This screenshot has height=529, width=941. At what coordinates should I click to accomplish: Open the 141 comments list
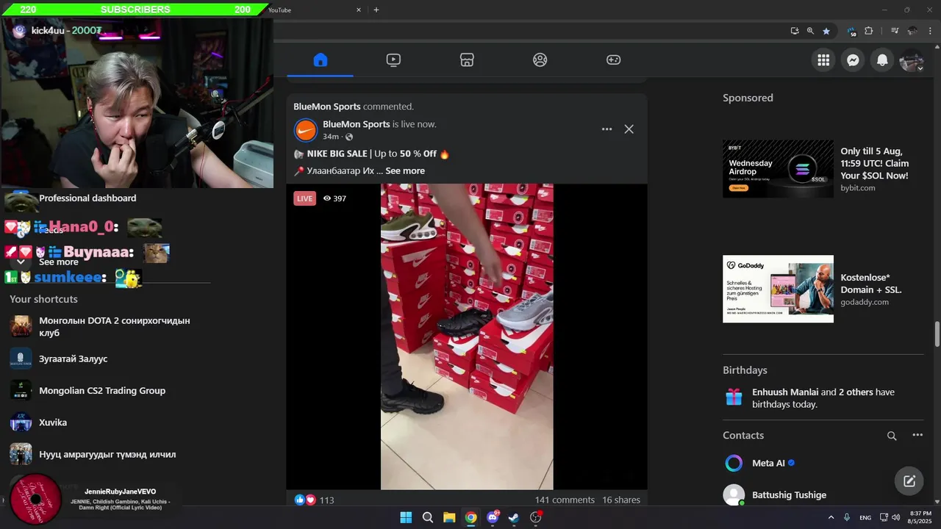[x=565, y=500]
